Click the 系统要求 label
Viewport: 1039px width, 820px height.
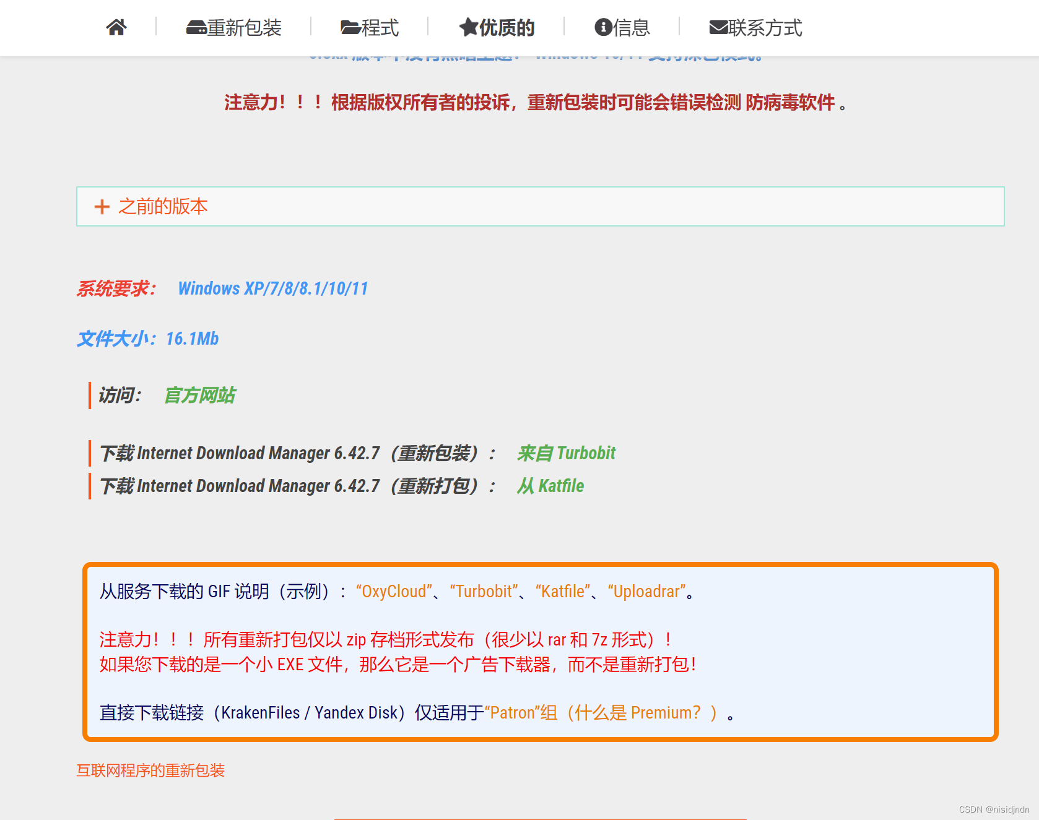116,288
